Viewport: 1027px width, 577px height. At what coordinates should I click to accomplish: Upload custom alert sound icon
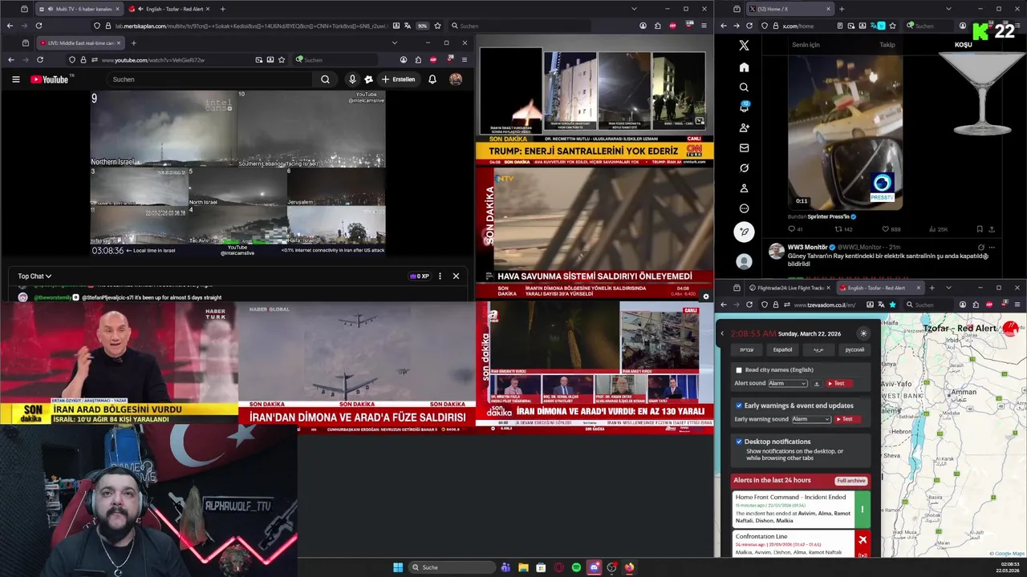[x=817, y=383]
